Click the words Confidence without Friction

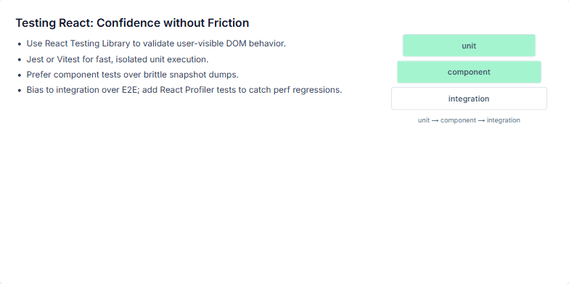tap(173, 23)
